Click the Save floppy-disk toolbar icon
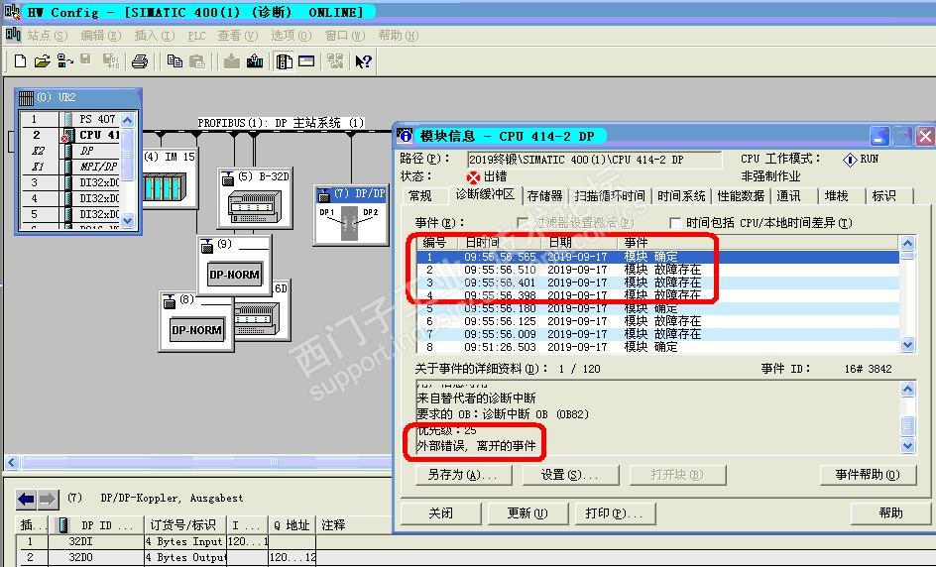The width and height of the screenshot is (936, 567). 86,59
